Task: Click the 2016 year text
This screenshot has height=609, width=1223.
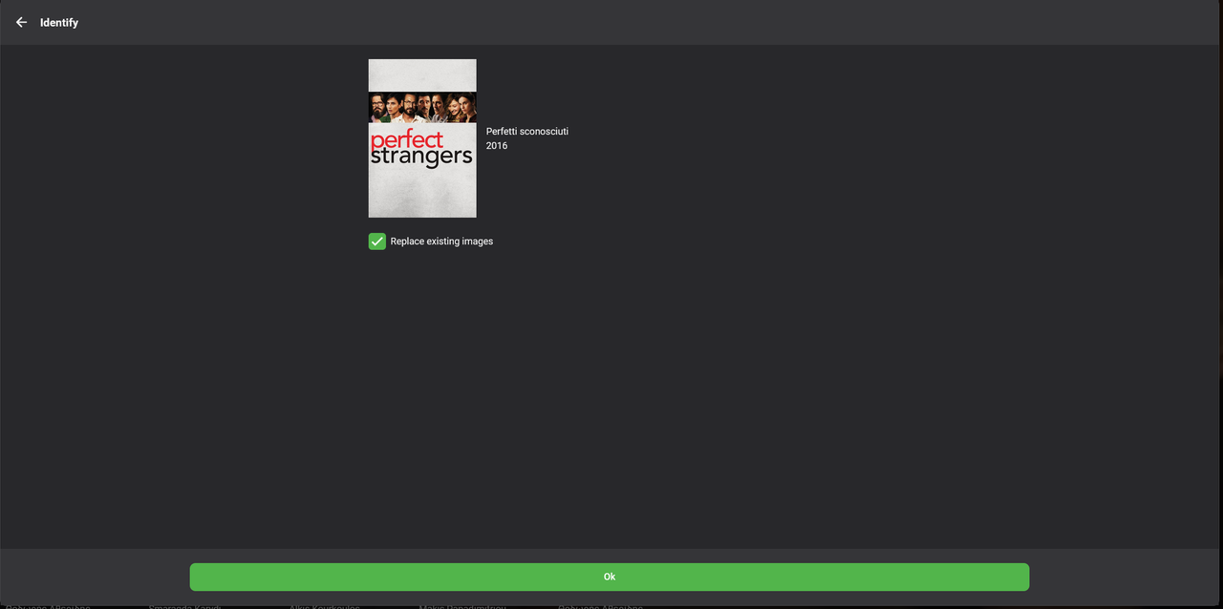Action: 497,146
